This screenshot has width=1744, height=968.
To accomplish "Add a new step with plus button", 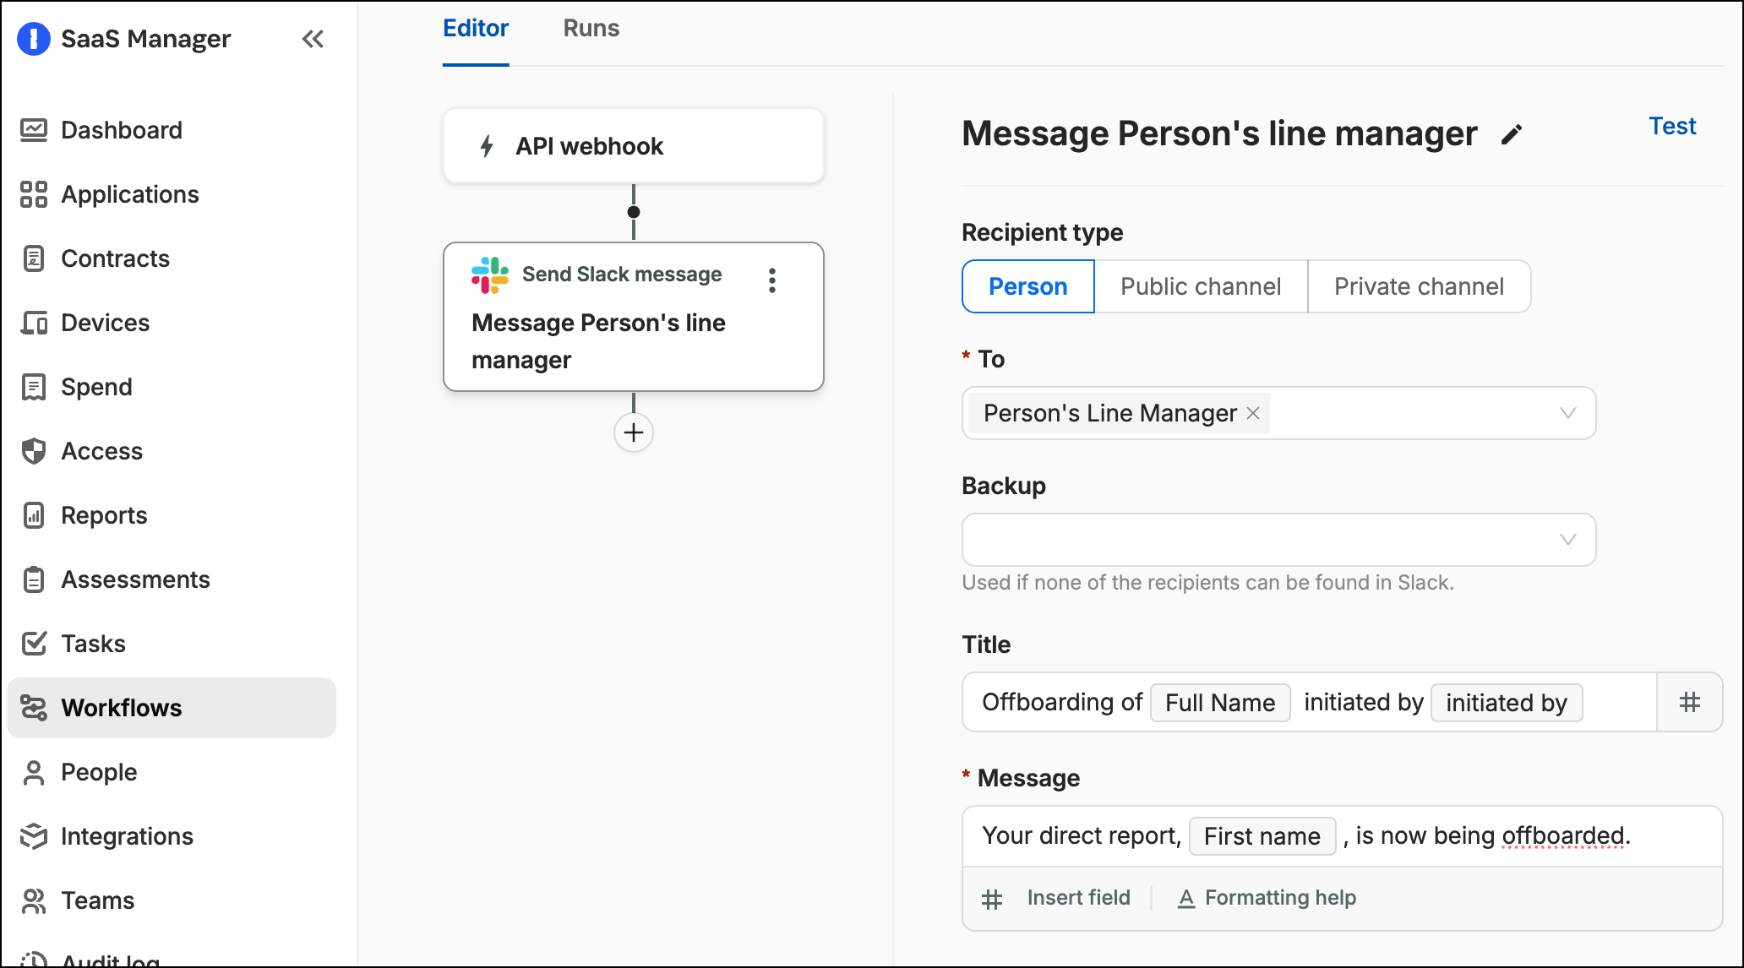I will pos(634,432).
